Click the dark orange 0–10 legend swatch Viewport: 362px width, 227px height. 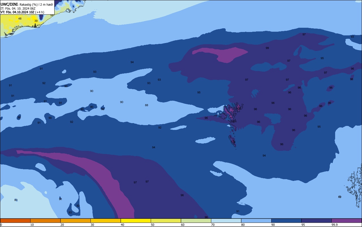(x=15, y=220)
